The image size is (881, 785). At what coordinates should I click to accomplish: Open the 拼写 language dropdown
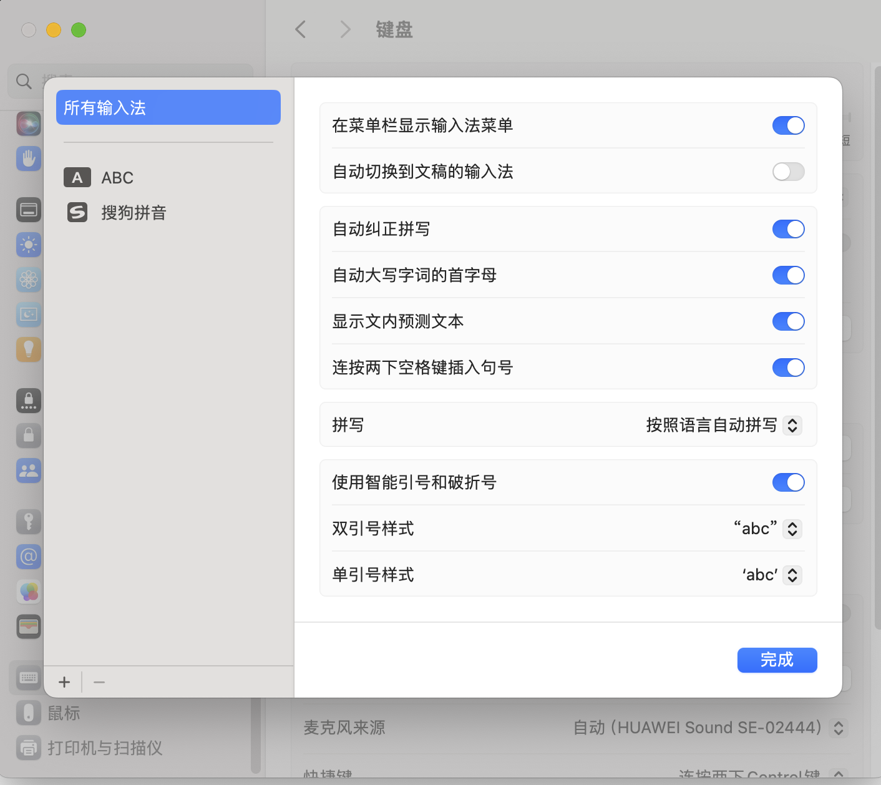[x=792, y=426]
